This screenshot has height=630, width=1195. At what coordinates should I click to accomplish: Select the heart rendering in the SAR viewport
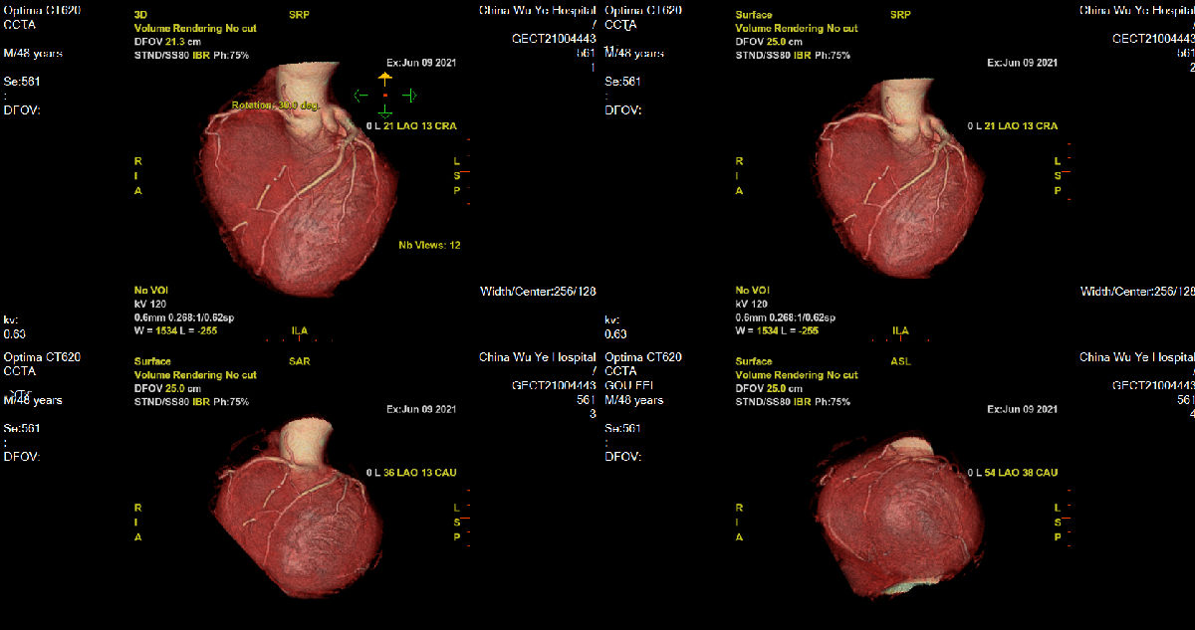point(301,508)
